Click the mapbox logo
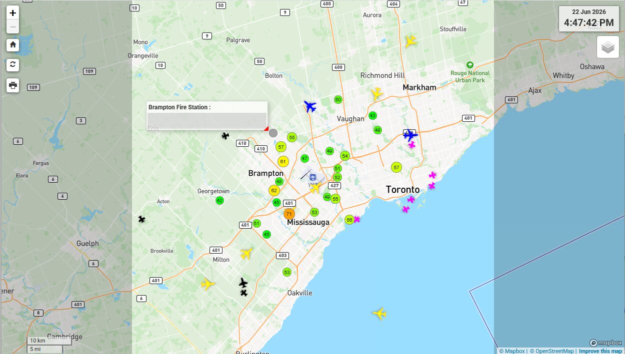This screenshot has width=625, height=354. 605,343
